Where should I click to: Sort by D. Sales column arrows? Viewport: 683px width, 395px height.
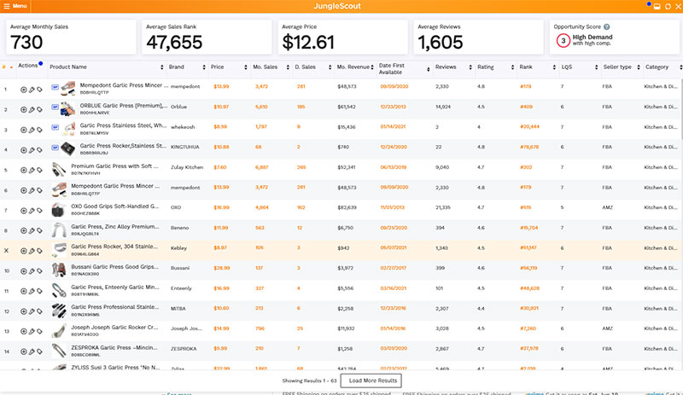(x=330, y=67)
